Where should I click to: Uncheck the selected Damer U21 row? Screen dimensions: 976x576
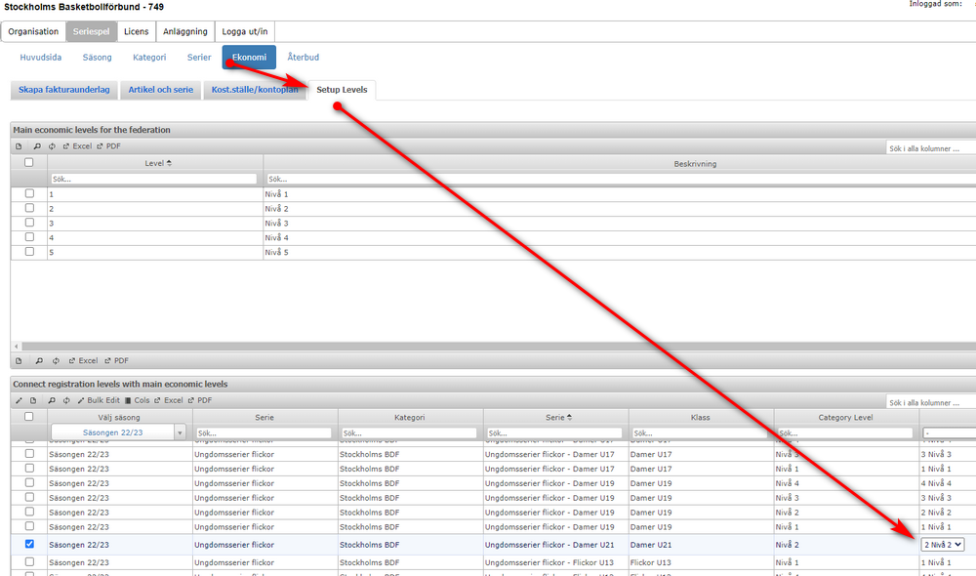(x=29, y=544)
